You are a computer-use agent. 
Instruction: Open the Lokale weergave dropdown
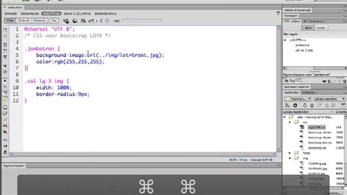click(329, 99)
